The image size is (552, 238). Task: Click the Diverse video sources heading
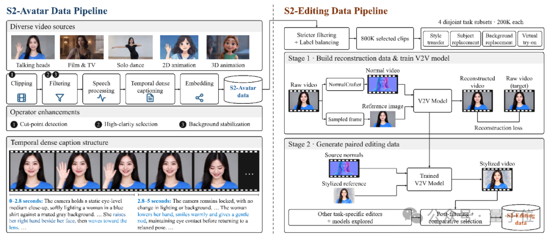pyautogui.click(x=42, y=27)
